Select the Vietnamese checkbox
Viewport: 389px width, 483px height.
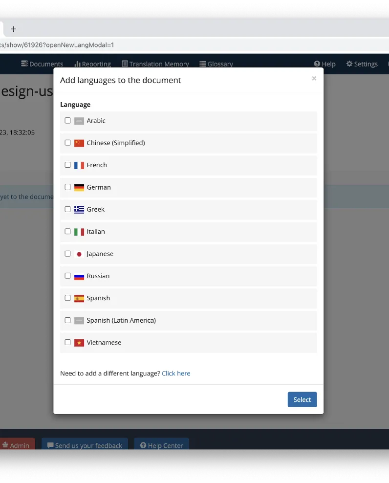[68, 342]
